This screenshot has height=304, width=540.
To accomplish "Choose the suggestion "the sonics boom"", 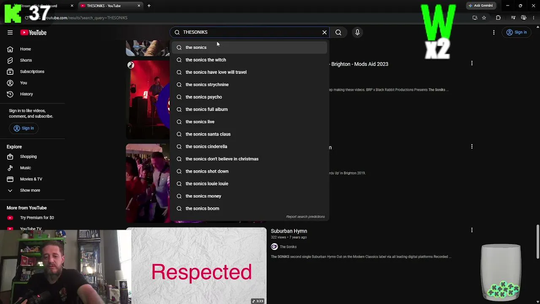I will [x=249, y=209].
